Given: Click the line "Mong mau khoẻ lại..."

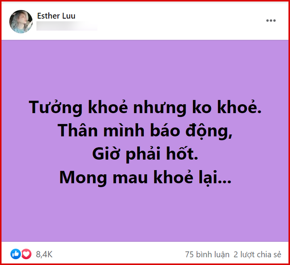Looking at the screenshot, I should tap(145, 178).
